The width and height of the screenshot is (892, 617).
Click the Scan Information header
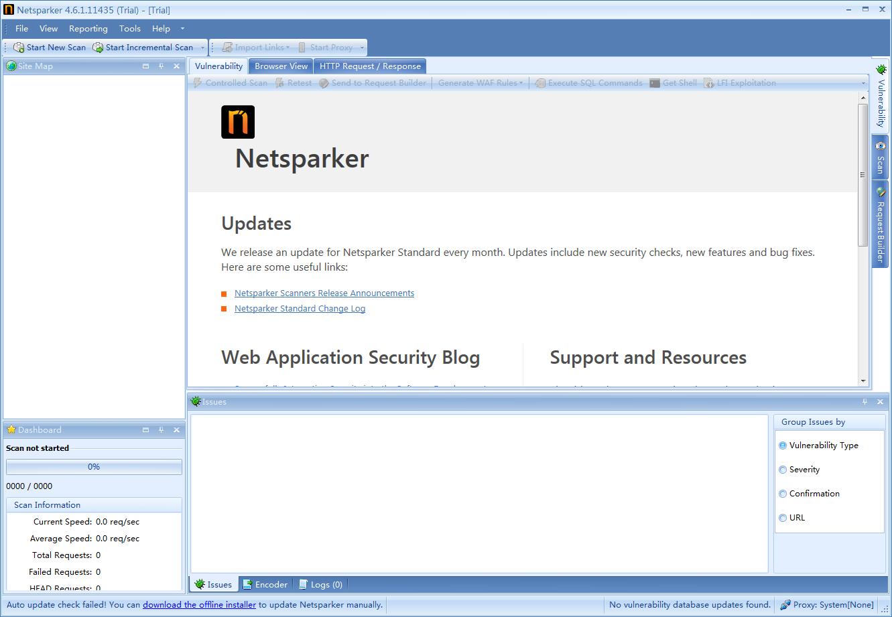click(x=94, y=505)
